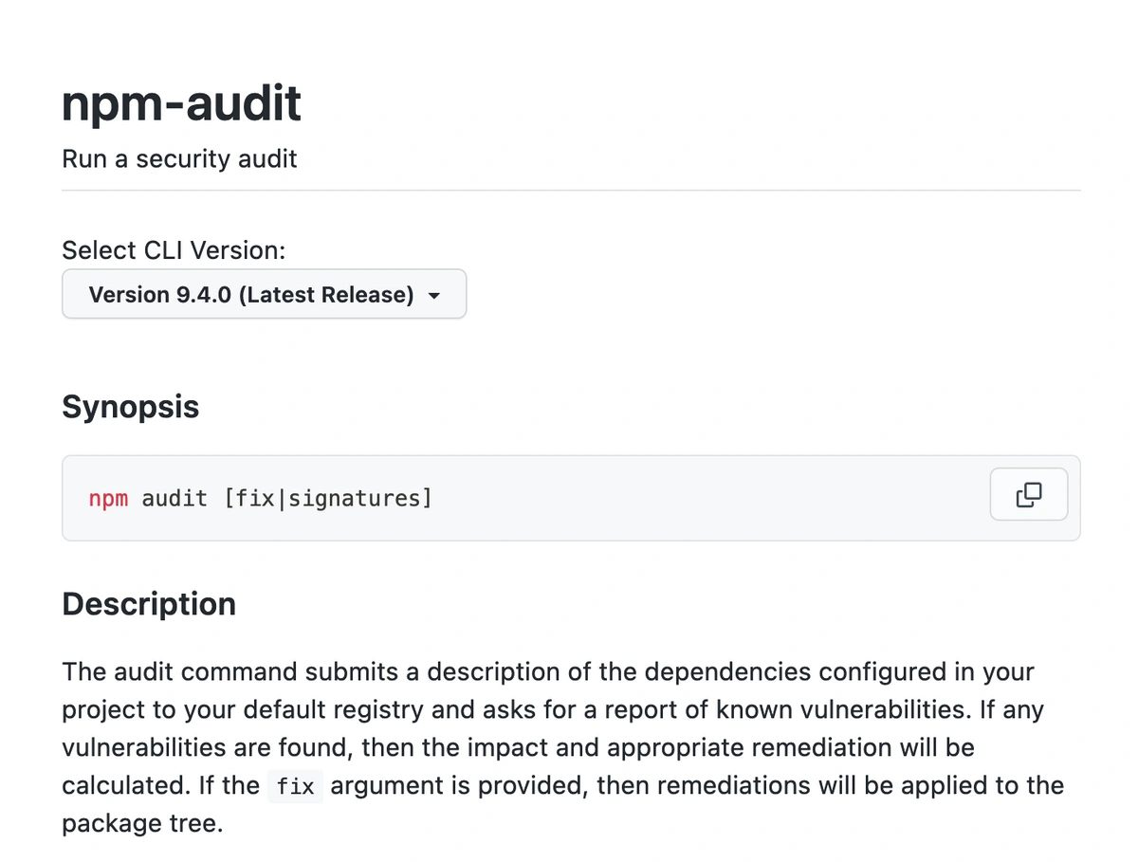
Task: Open the CLI version dropdown
Action: click(x=264, y=294)
